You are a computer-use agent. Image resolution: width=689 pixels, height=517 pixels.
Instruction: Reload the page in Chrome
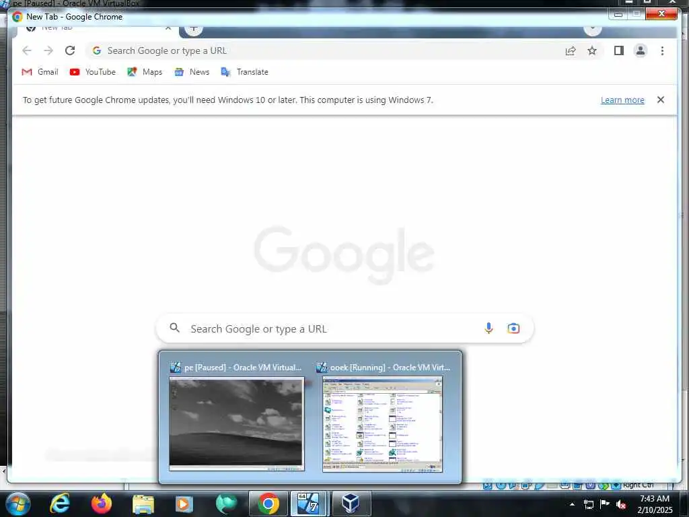70,50
